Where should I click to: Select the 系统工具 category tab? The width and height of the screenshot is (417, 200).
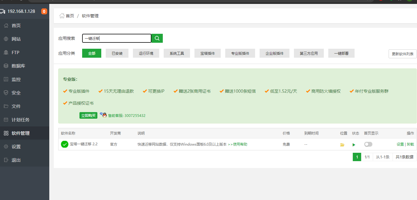pyautogui.click(x=177, y=54)
